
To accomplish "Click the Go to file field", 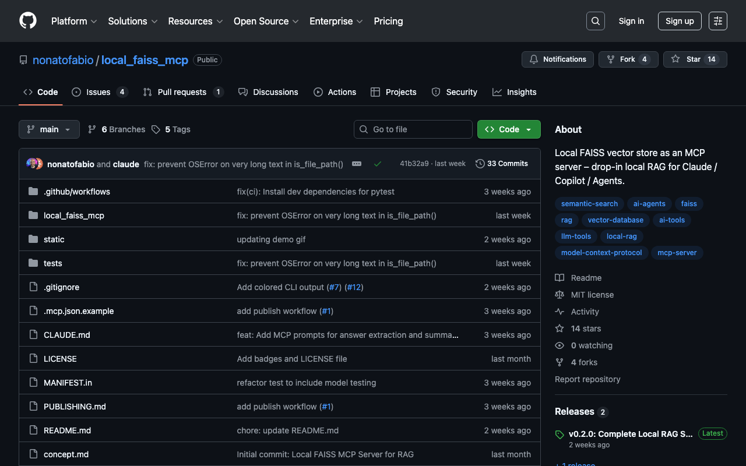I will (x=413, y=129).
